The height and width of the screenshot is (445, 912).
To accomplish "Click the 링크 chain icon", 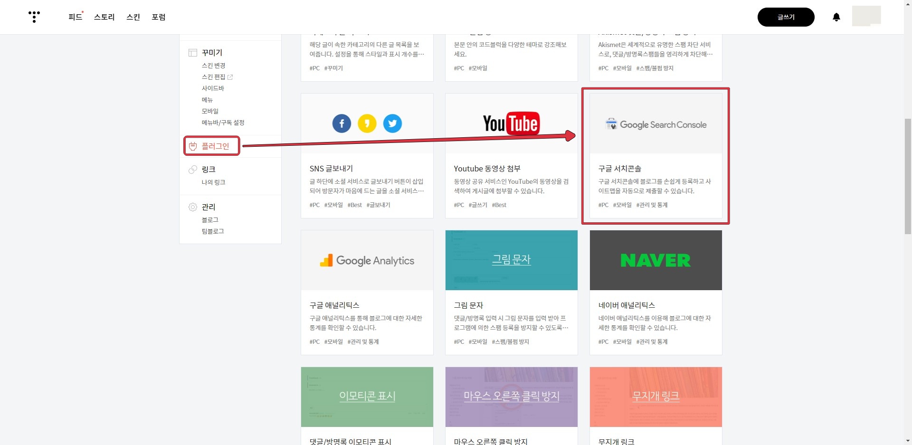I will click(x=193, y=170).
